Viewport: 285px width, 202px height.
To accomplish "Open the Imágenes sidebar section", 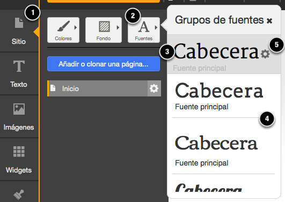I will coord(19,116).
